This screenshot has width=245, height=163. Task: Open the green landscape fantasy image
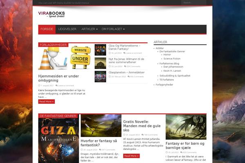(x=101, y=126)
